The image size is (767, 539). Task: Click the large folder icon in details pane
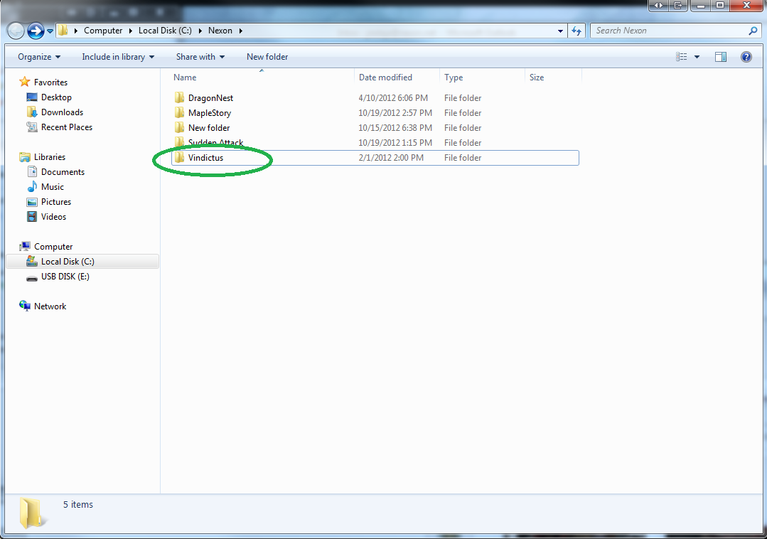32,513
